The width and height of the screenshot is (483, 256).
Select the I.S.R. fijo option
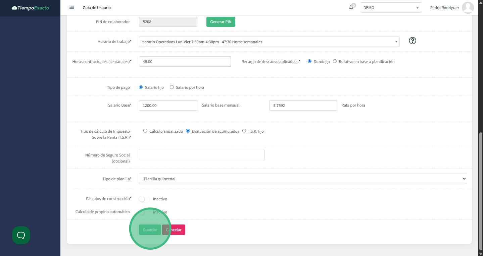(244, 131)
